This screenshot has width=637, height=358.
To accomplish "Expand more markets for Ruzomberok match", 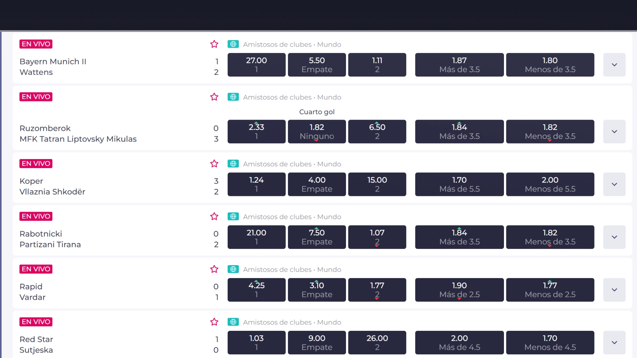I will coord(614,132).
